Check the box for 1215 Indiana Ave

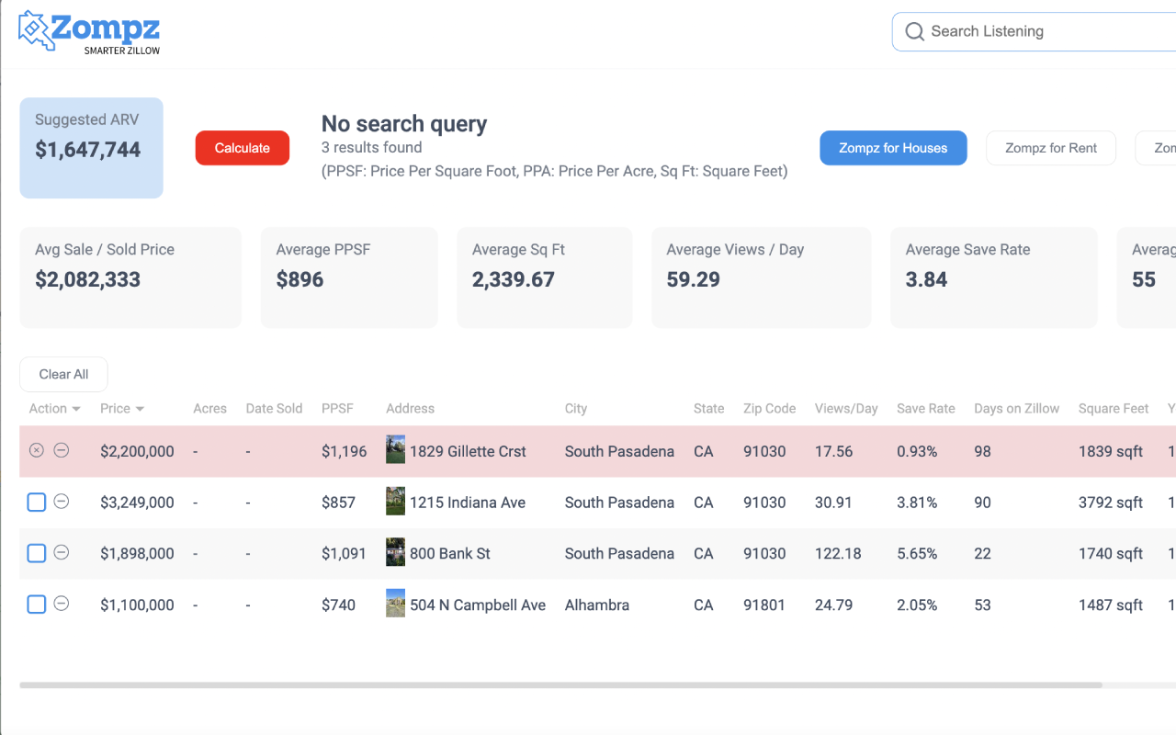click(x=36, y=503)
